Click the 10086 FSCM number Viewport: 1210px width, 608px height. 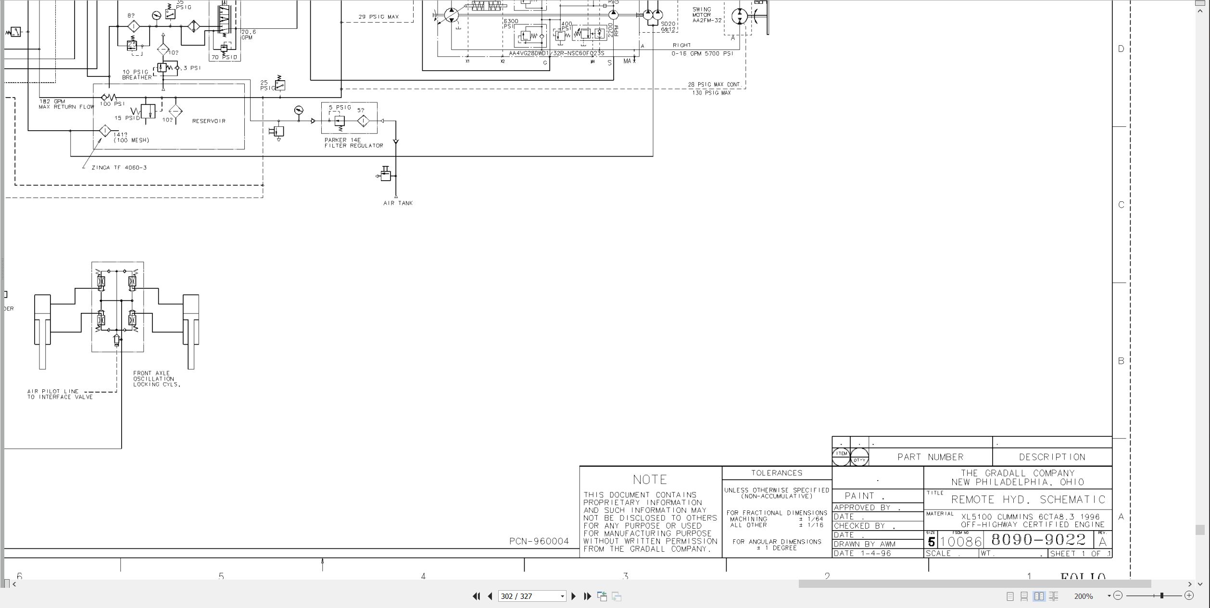click(x=960, y=542)
